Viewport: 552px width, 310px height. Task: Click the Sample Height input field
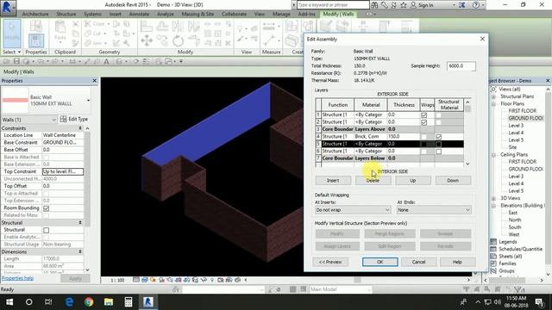click(x=461, y=66)
